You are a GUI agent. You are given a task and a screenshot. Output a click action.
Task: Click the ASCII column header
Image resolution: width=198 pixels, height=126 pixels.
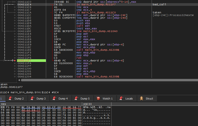(88, 104)
